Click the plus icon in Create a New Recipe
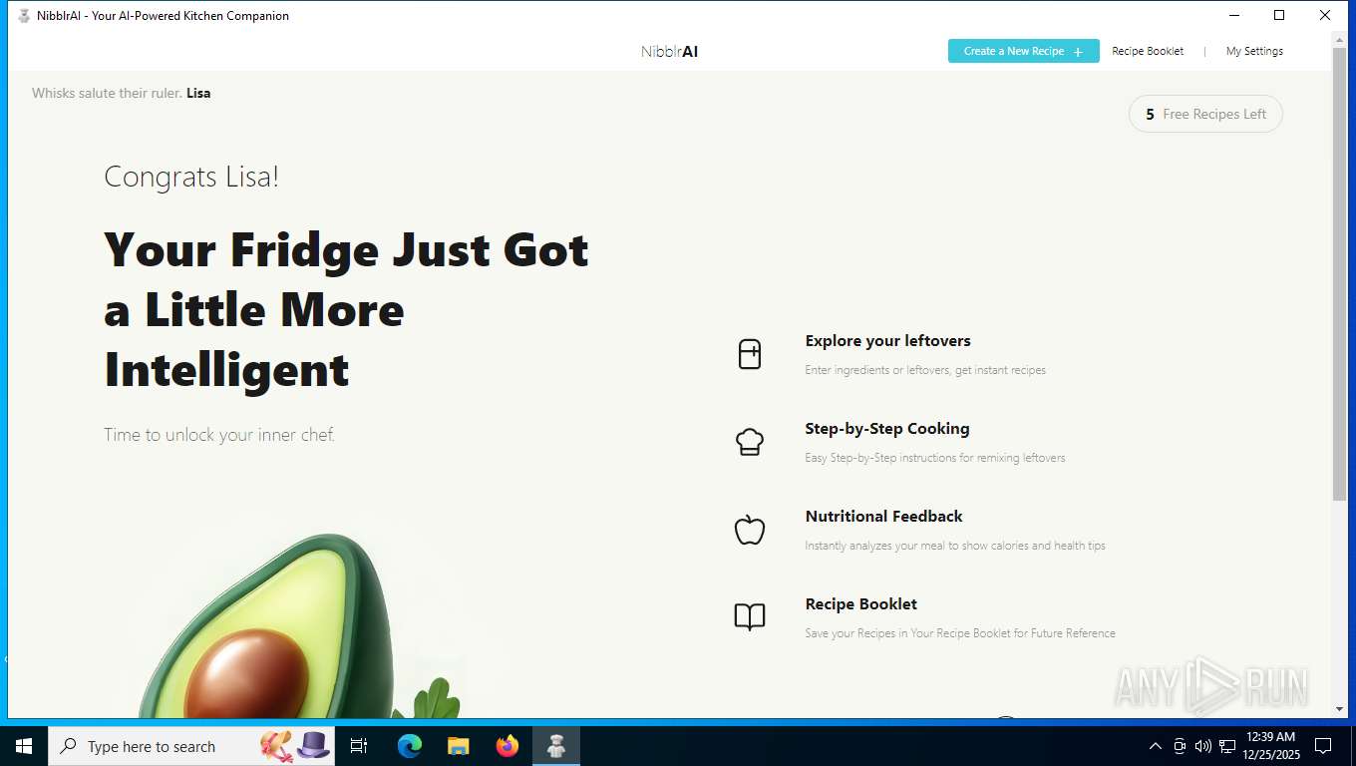The image size is (1356, 766). point(1078,52)
